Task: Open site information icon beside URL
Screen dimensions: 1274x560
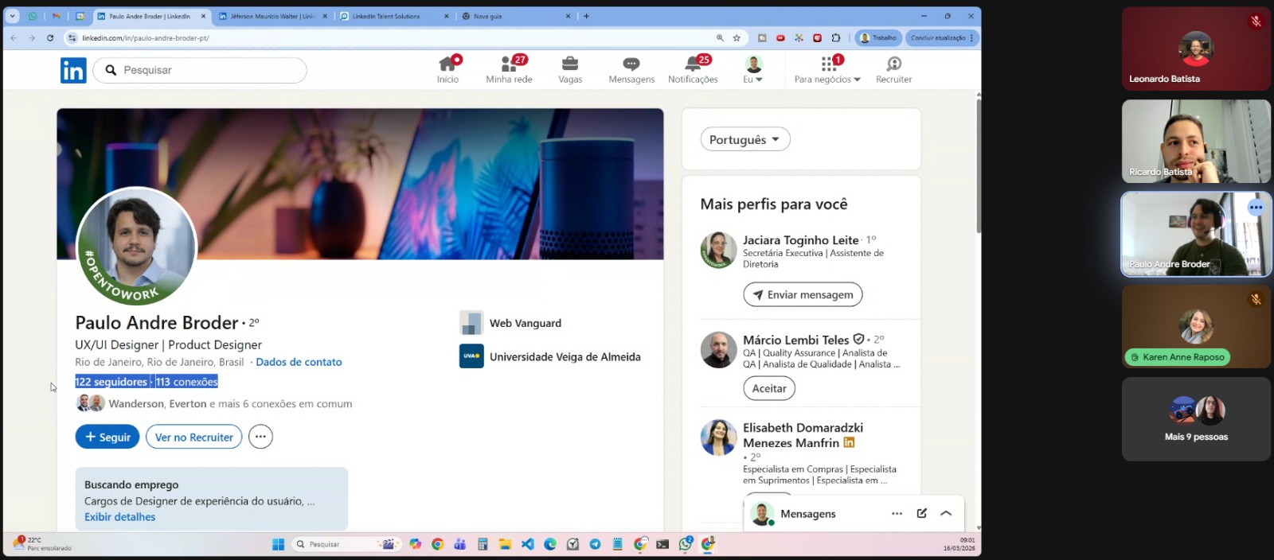Action: tap(72, 38)
